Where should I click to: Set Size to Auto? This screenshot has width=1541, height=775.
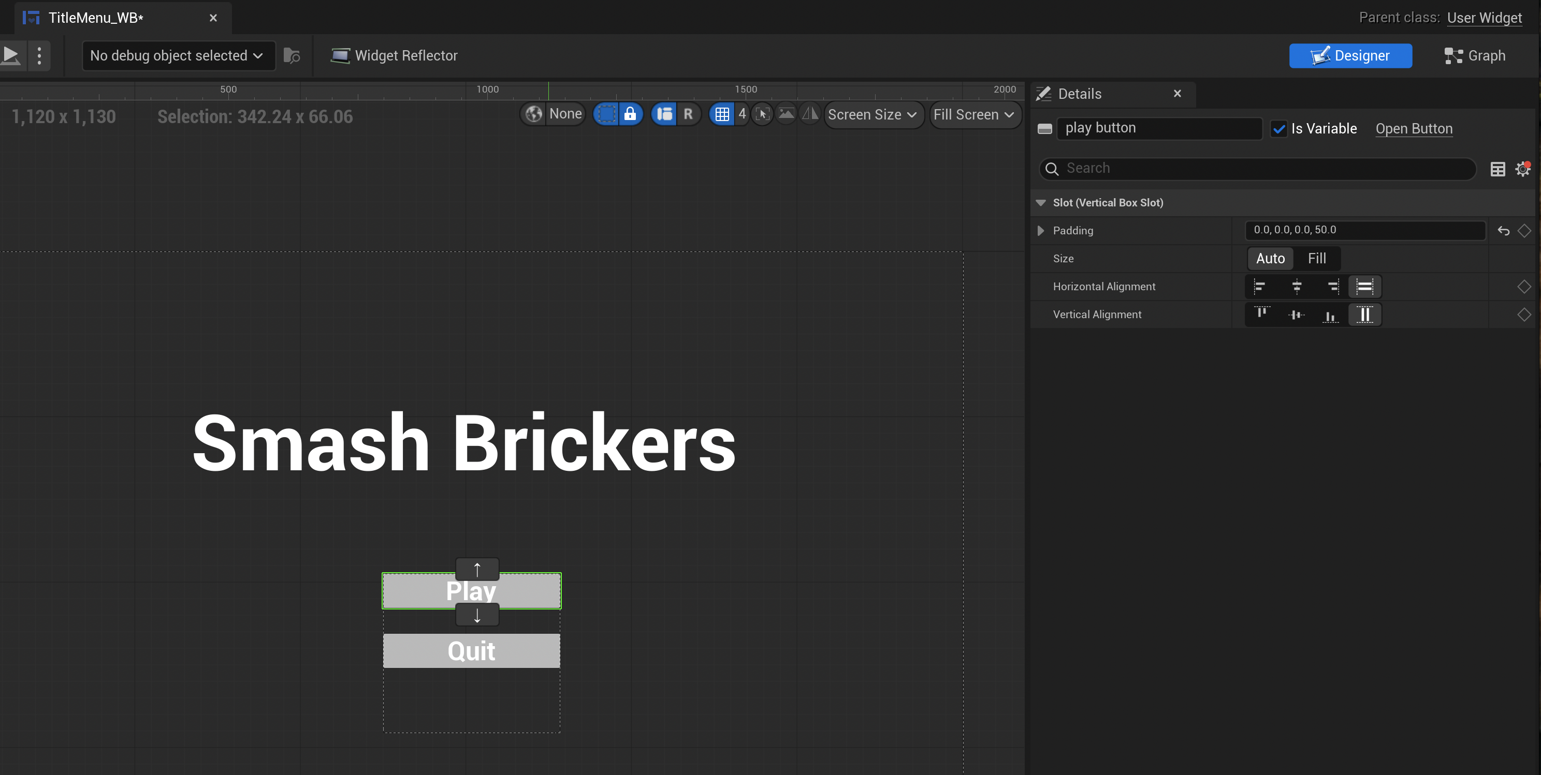tap(1270, 258)
